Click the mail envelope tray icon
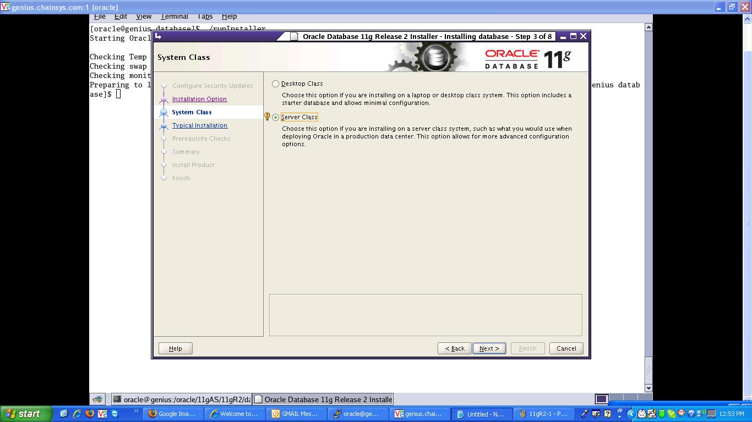The image size is (752, 422). pyautogui.click(x=642, y=414)
